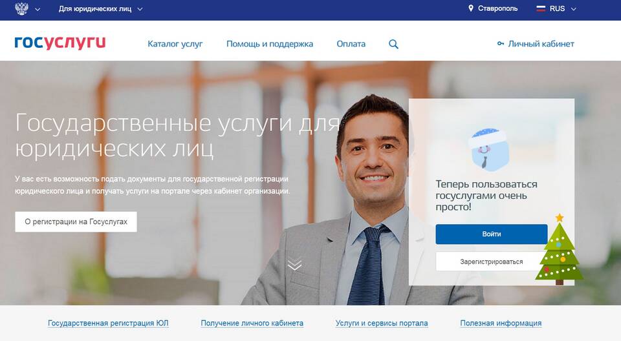
Task: Open Государственная регистрация ЮЛ link
Action: 108,323
